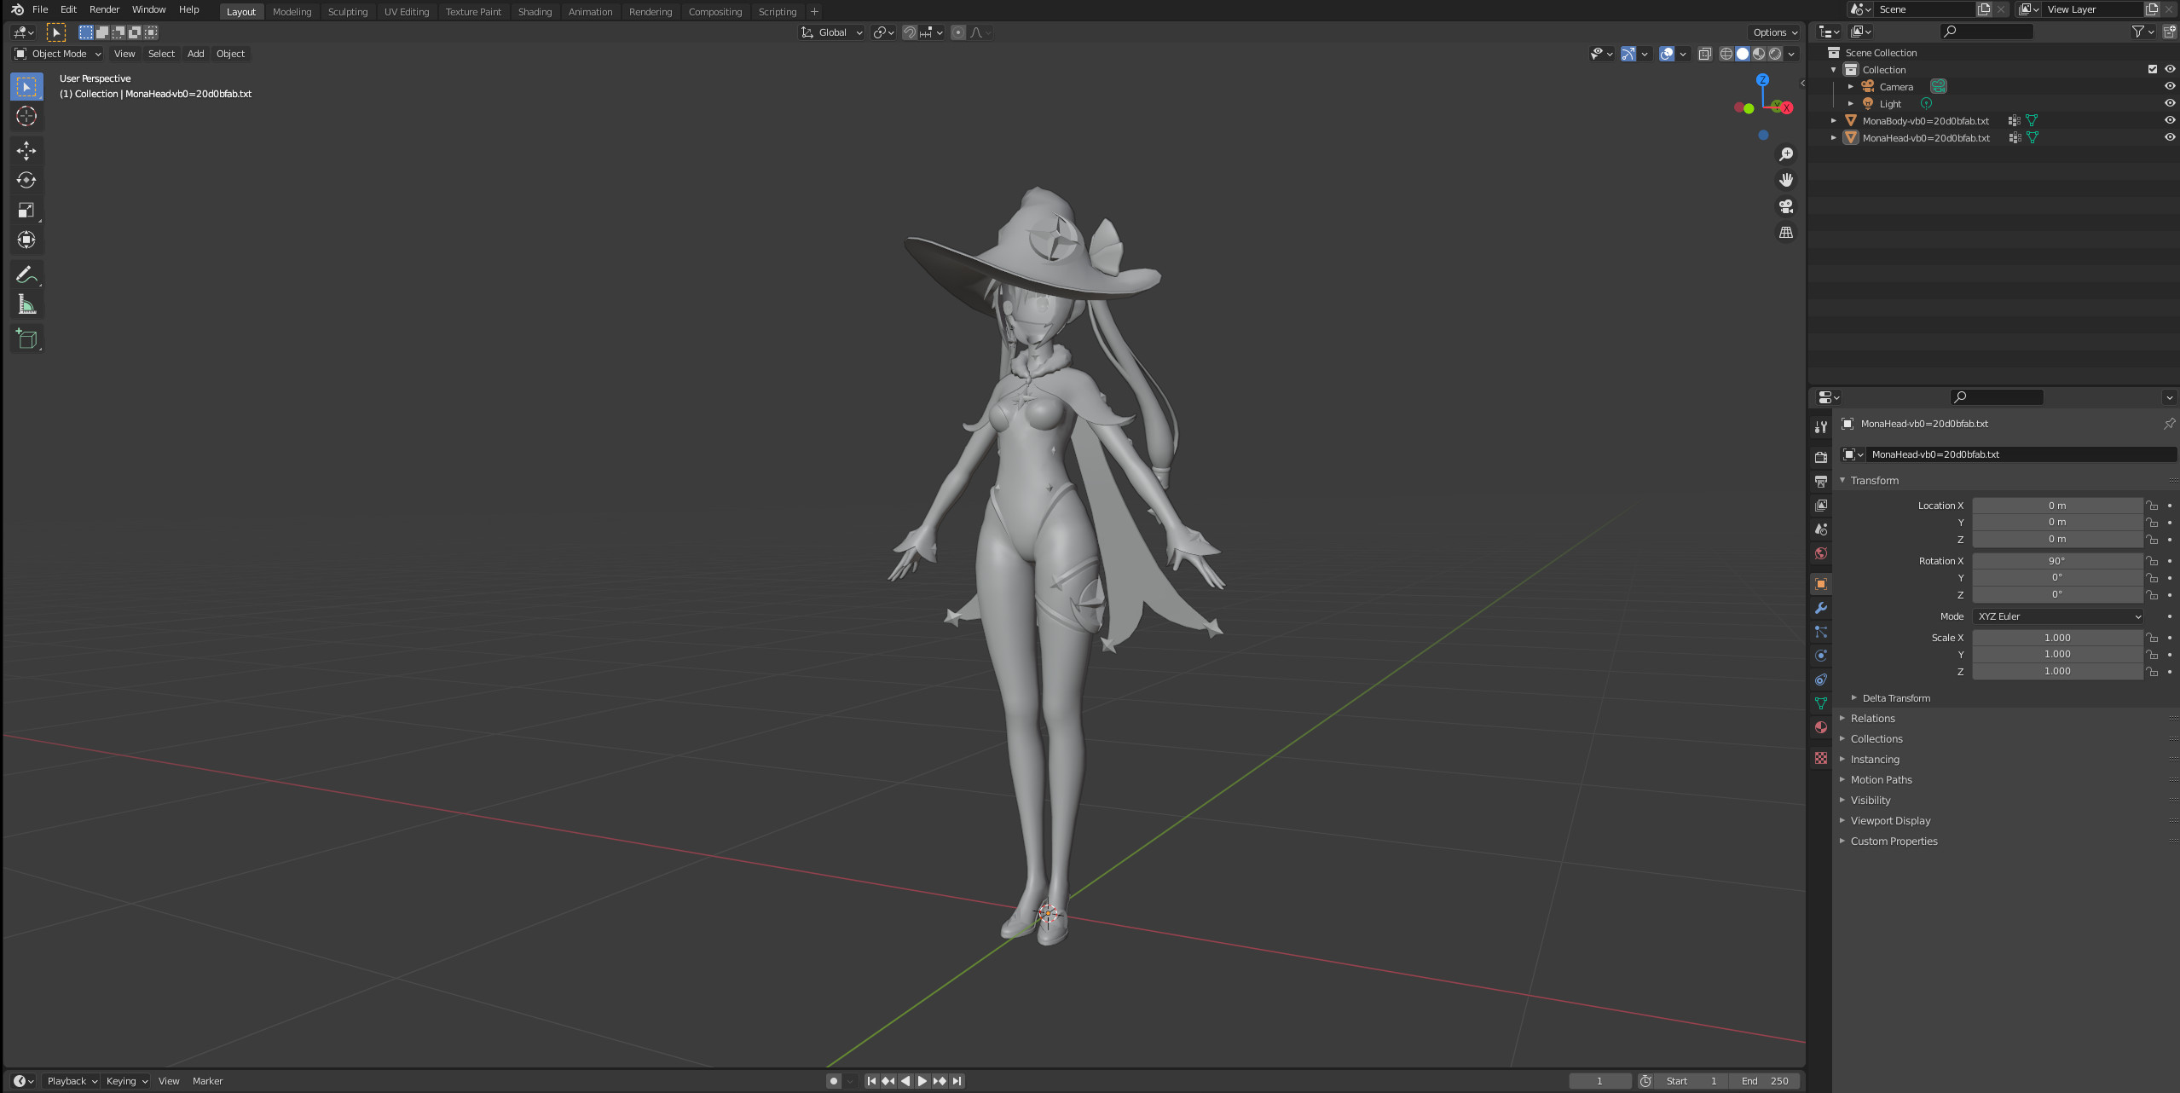Play the animation in the timeline
2180x1093 pixels.
point(922,1080)
